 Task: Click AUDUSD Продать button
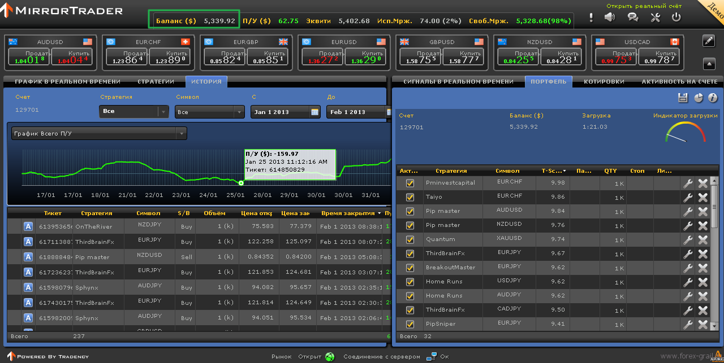[x=29, y=56]
